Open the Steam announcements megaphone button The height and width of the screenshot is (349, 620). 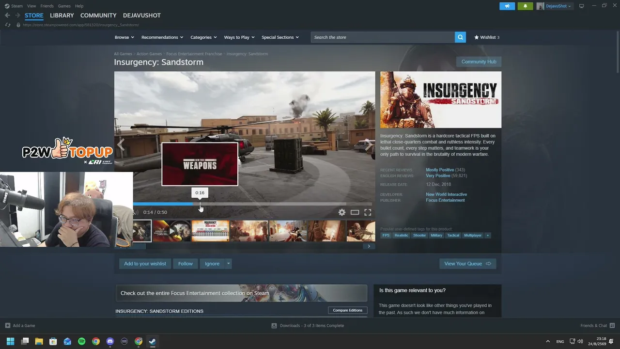tap(507, 6)
